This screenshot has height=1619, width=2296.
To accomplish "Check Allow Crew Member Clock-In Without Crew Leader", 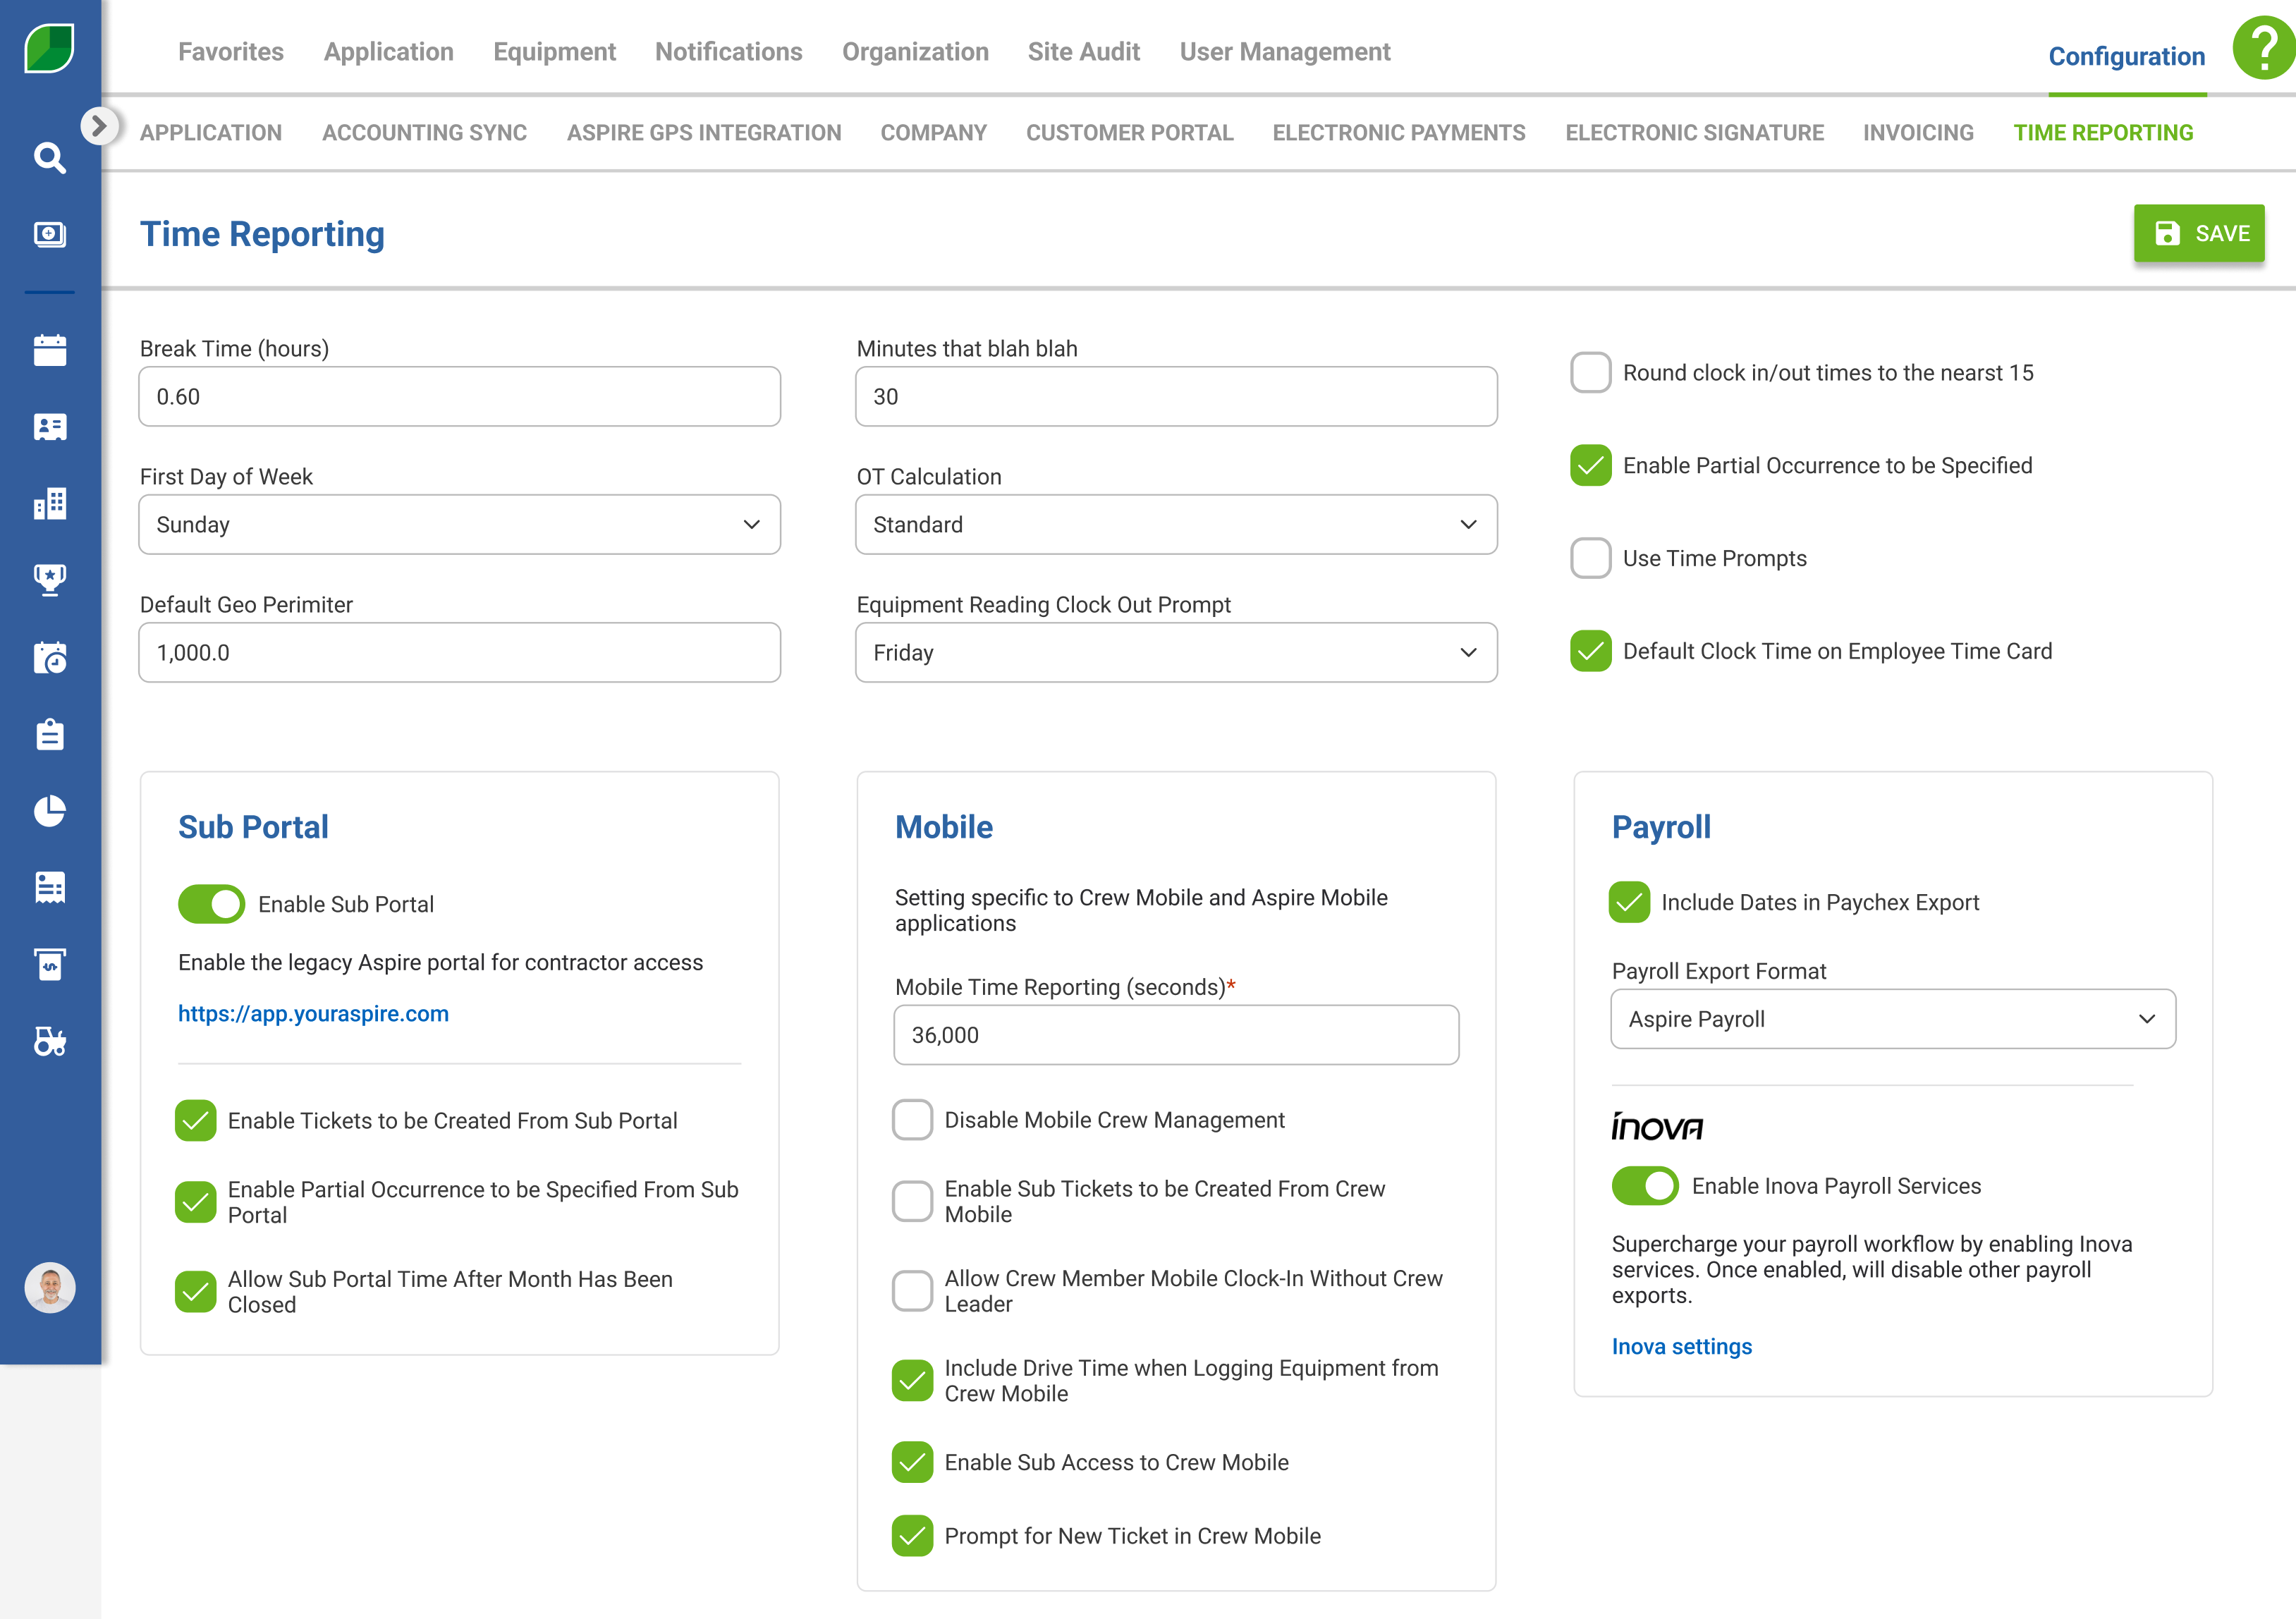I will coord(913,1291).
